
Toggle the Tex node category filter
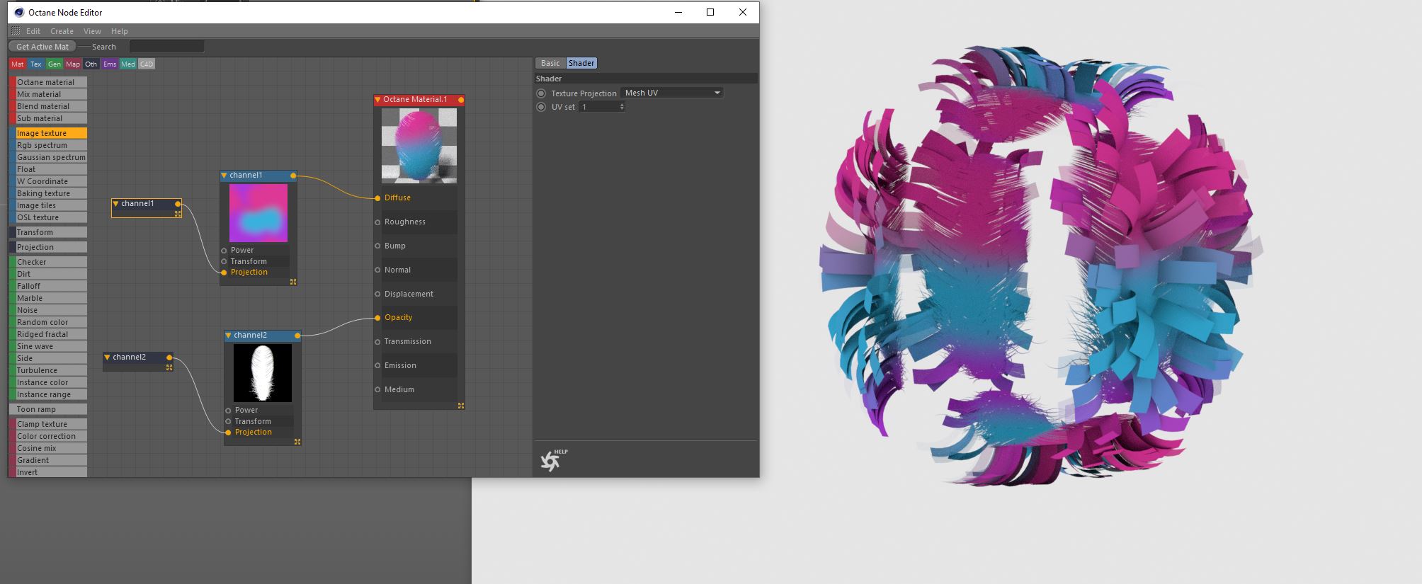pyautogui.click(x=35, y=64)
